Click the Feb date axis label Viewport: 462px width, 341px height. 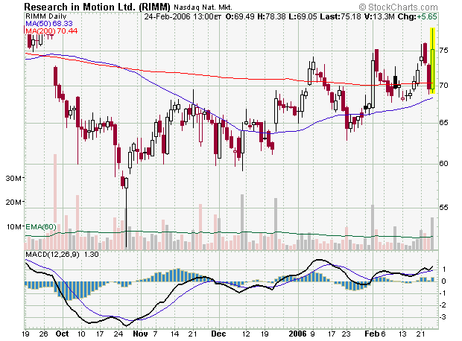[x=372, y=334]
